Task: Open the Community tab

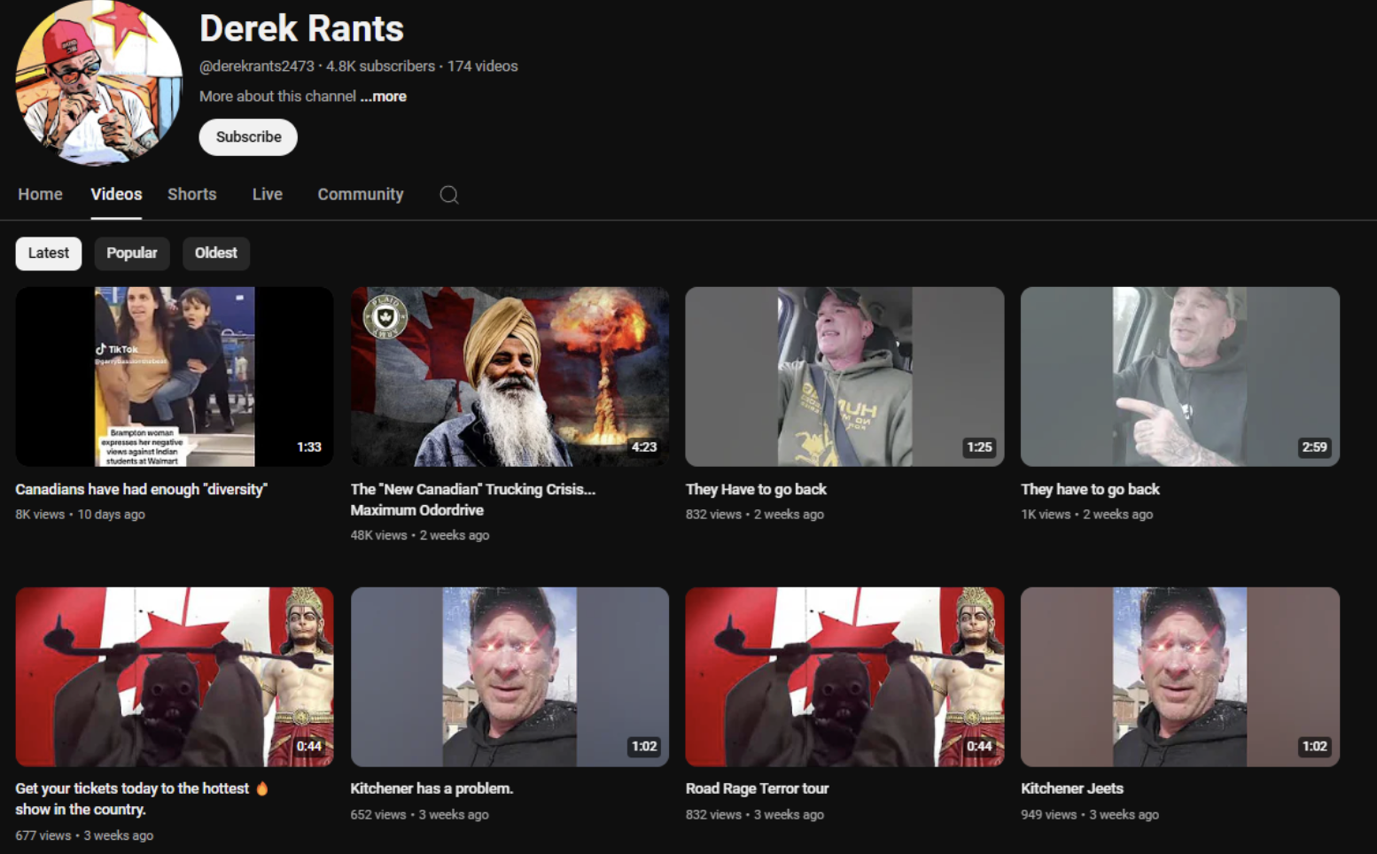Action: 360,194
